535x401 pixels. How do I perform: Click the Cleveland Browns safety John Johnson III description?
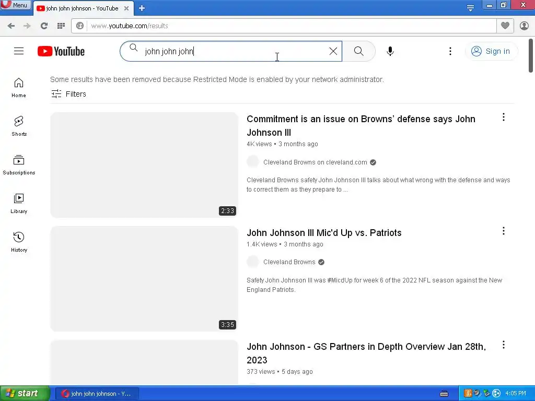click(378, 184)
